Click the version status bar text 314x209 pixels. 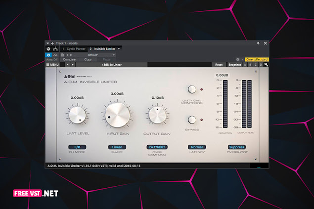click(x=94, y=166)
